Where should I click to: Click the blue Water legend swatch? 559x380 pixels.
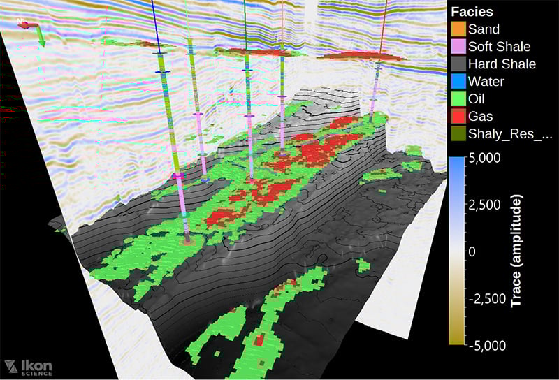[x=458, y=82]
